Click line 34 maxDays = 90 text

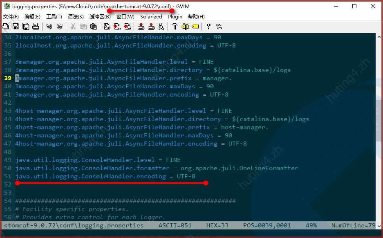pos(118,37)
